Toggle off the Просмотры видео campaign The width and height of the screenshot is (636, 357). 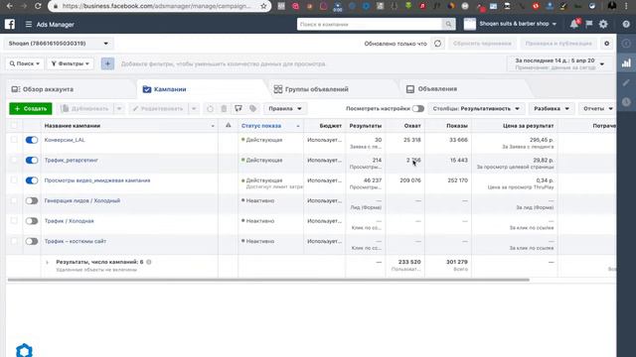pos(32,180)
